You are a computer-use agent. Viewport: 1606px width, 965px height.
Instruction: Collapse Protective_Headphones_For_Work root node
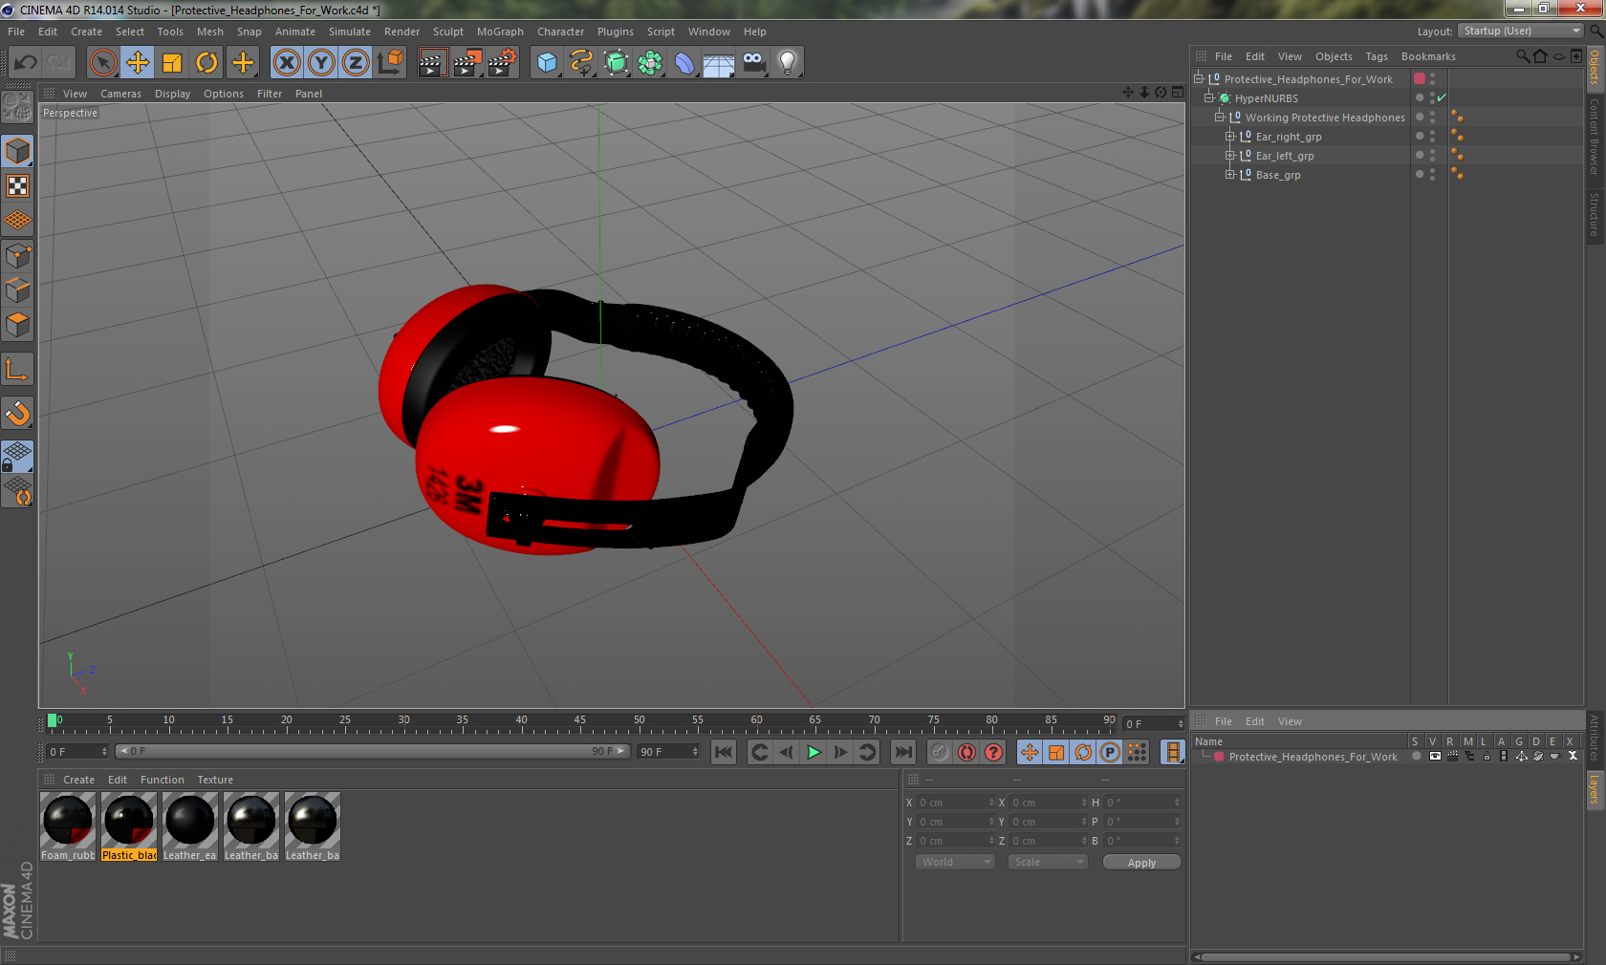(x=1199, y=79)
